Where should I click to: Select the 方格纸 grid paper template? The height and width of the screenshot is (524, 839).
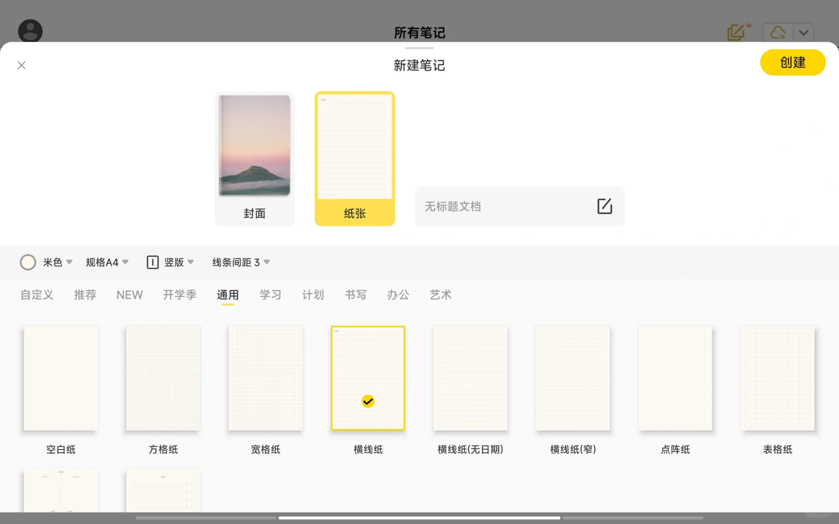[x=163, y=378]
